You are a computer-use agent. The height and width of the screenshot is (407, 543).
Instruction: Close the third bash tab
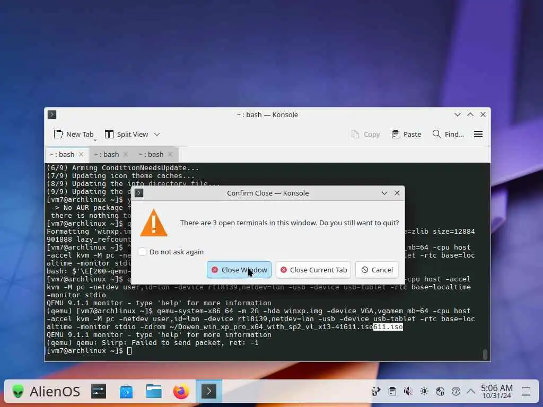(170, 154)
